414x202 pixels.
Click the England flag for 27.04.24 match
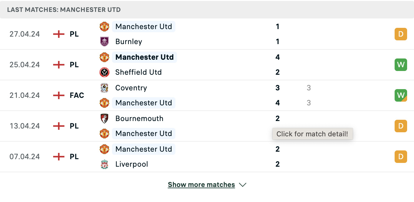pos(59,34)
